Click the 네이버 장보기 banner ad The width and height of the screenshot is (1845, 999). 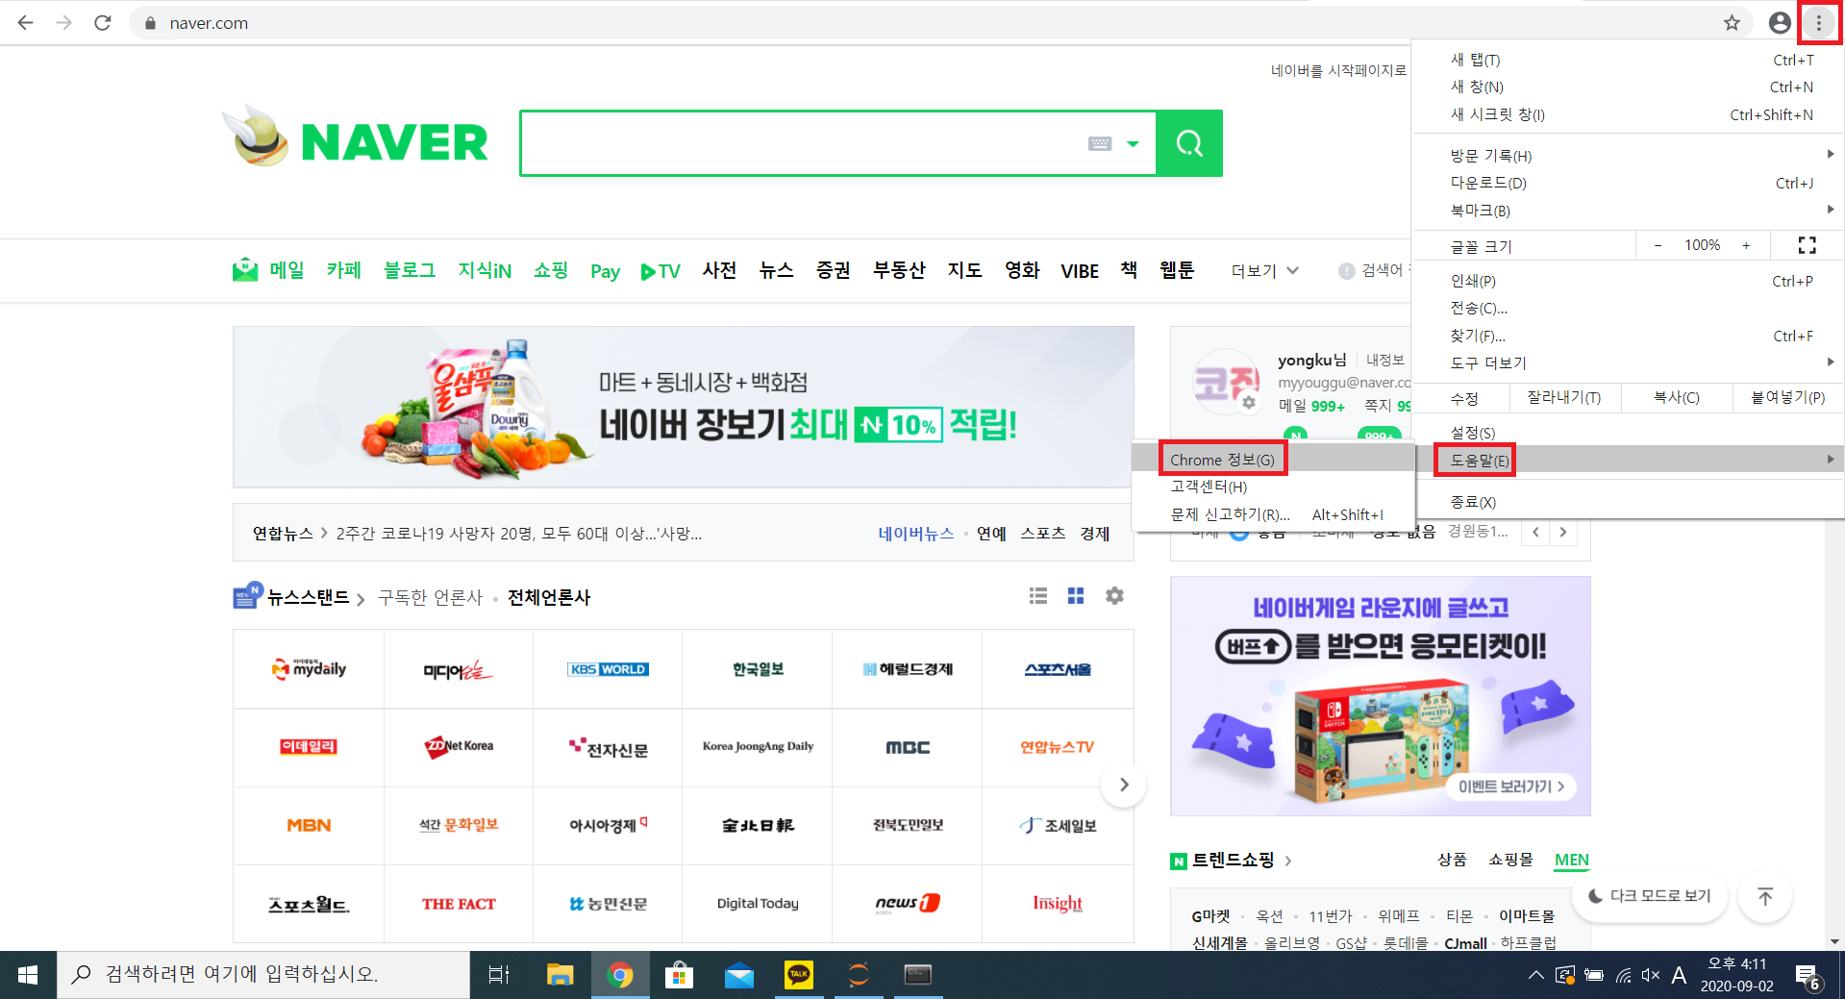tap(684, 407)
